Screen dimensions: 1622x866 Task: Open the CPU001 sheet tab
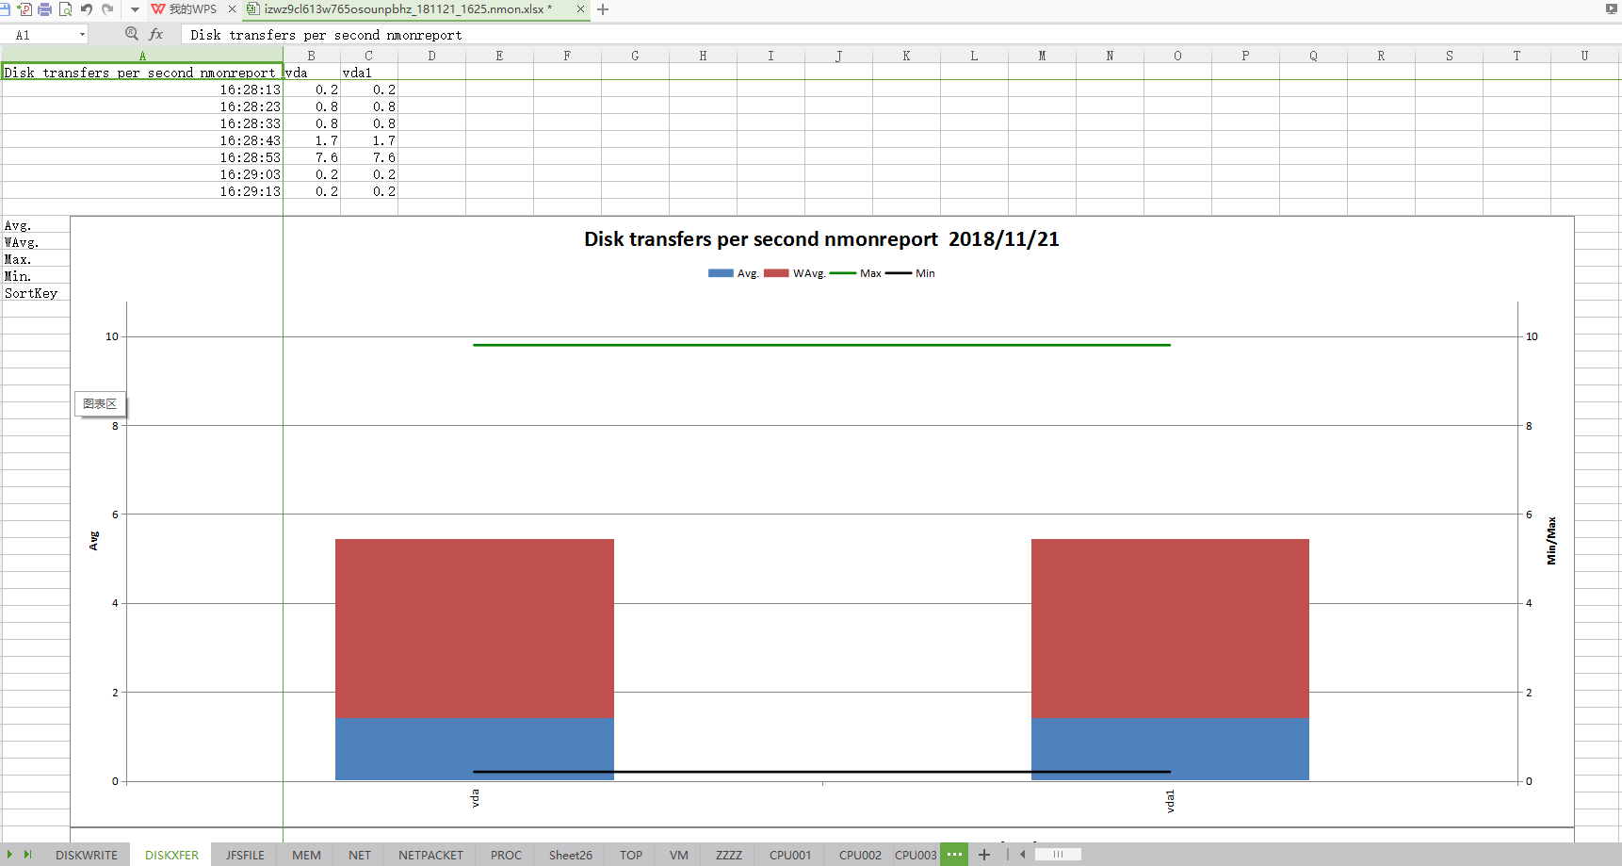[790, 855]
